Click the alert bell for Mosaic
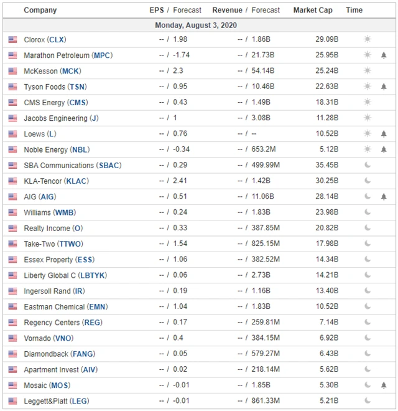Viewport: 398px width, 411px height. click(384, 385)
